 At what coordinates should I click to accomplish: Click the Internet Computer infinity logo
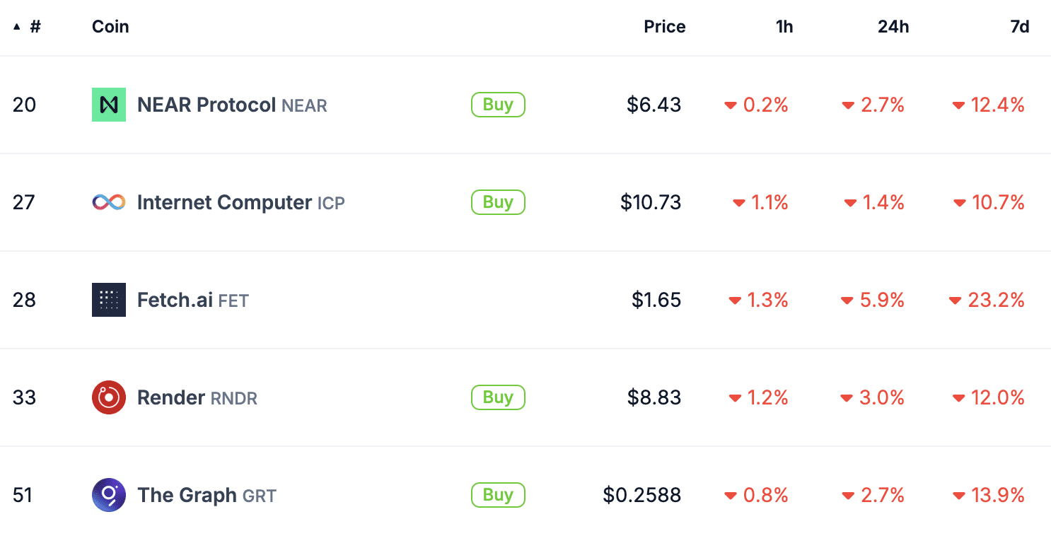[109, 202]
